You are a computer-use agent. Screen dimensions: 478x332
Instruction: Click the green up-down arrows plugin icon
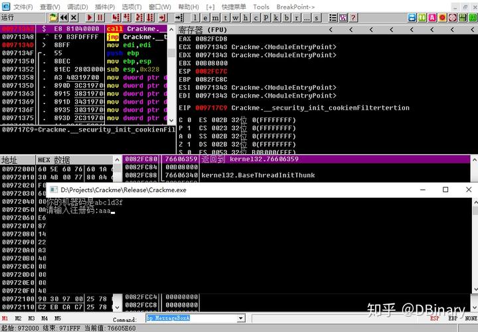point(422,18)
